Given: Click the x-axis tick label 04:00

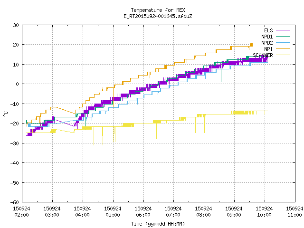Looking at the screenshot, I should (82, 215).
